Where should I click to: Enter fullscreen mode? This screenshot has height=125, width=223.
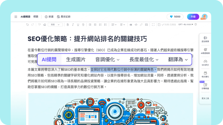153,25
